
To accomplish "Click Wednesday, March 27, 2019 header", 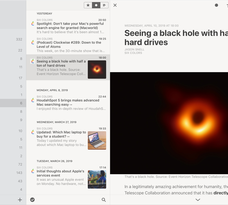I will (56, 122).
